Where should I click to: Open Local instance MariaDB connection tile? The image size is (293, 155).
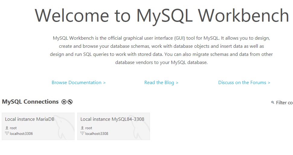click(x=38, y=126)
